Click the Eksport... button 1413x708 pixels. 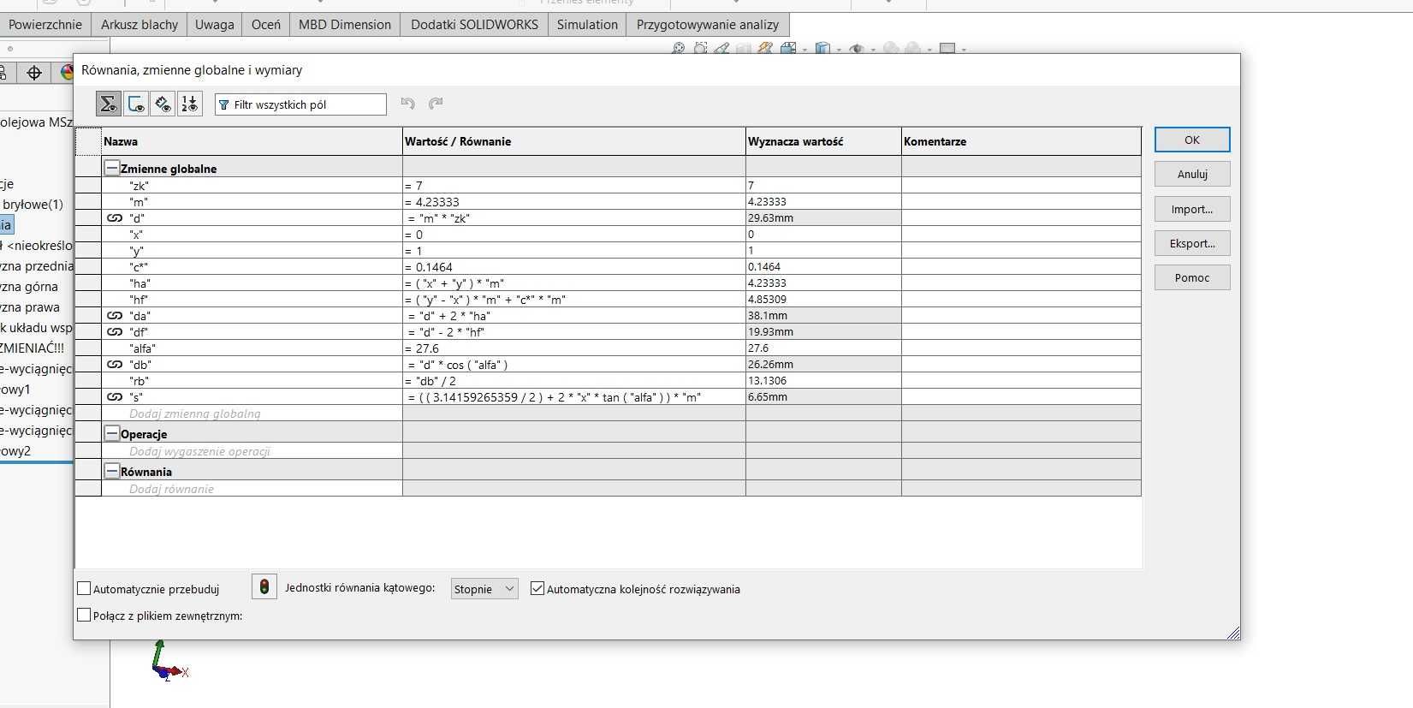[x=1192, y=243]
